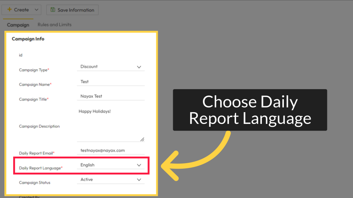
Task: Click the 'Campaign Description' label
Action: [39, 126]
